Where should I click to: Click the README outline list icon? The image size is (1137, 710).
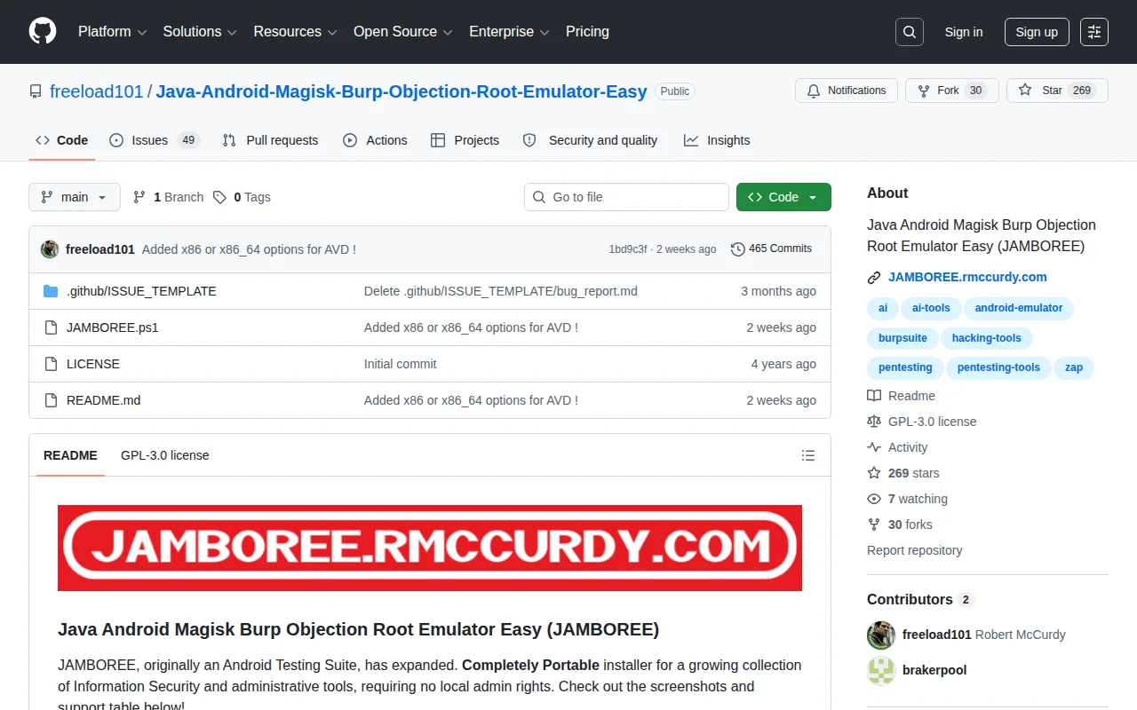click(808, 455)
